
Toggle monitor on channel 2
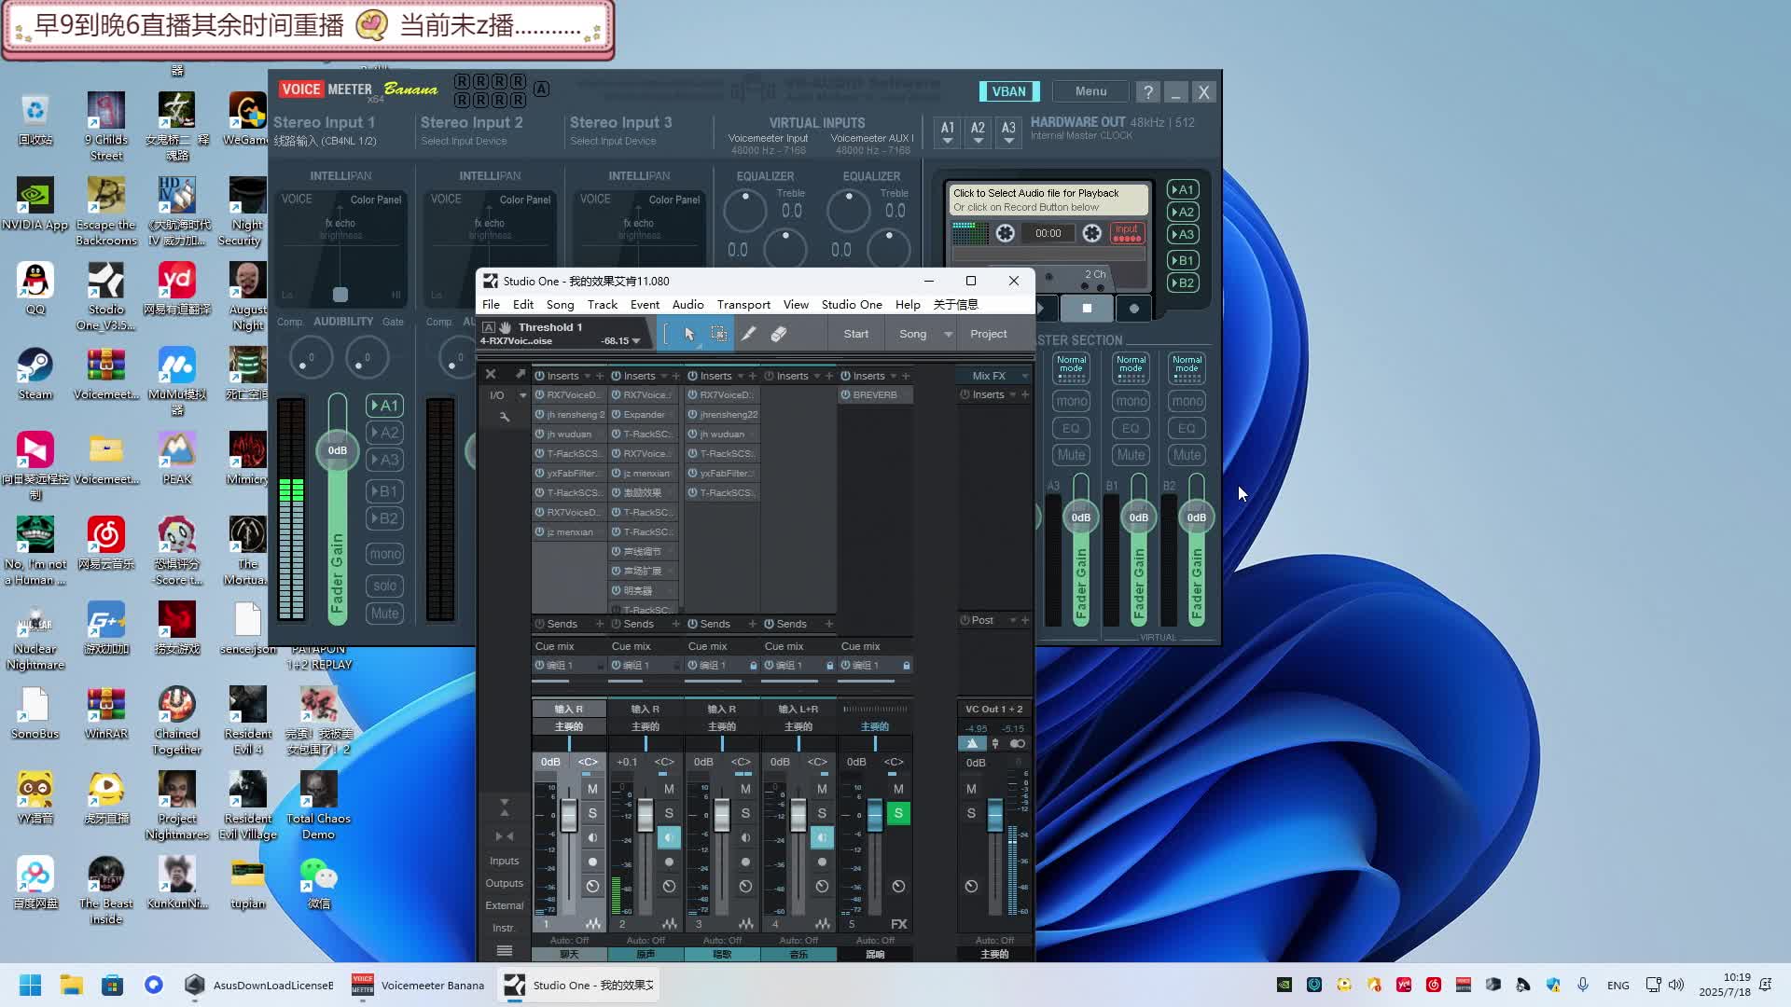[x=669, y=837]
